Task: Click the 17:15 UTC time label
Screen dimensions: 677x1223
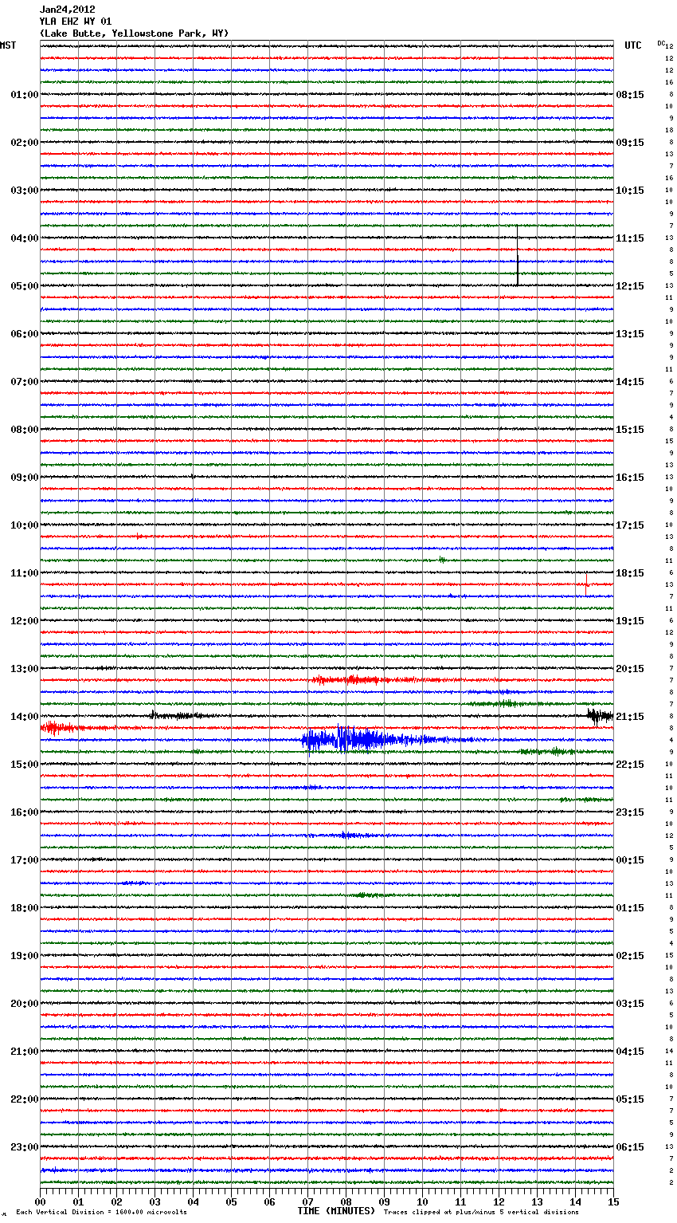Action: (630, 525)
